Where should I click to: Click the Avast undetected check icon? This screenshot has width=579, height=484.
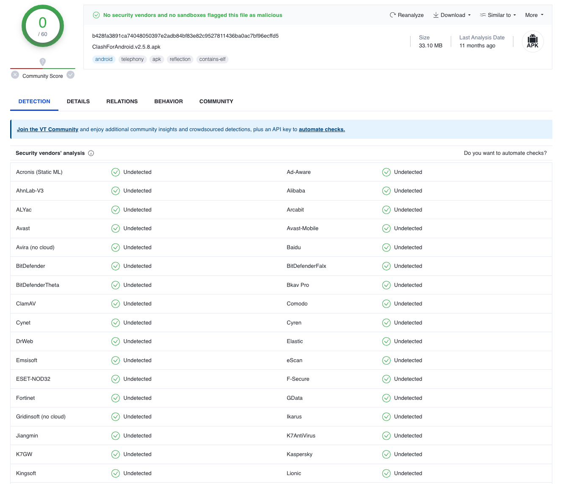tap(116, 228)
